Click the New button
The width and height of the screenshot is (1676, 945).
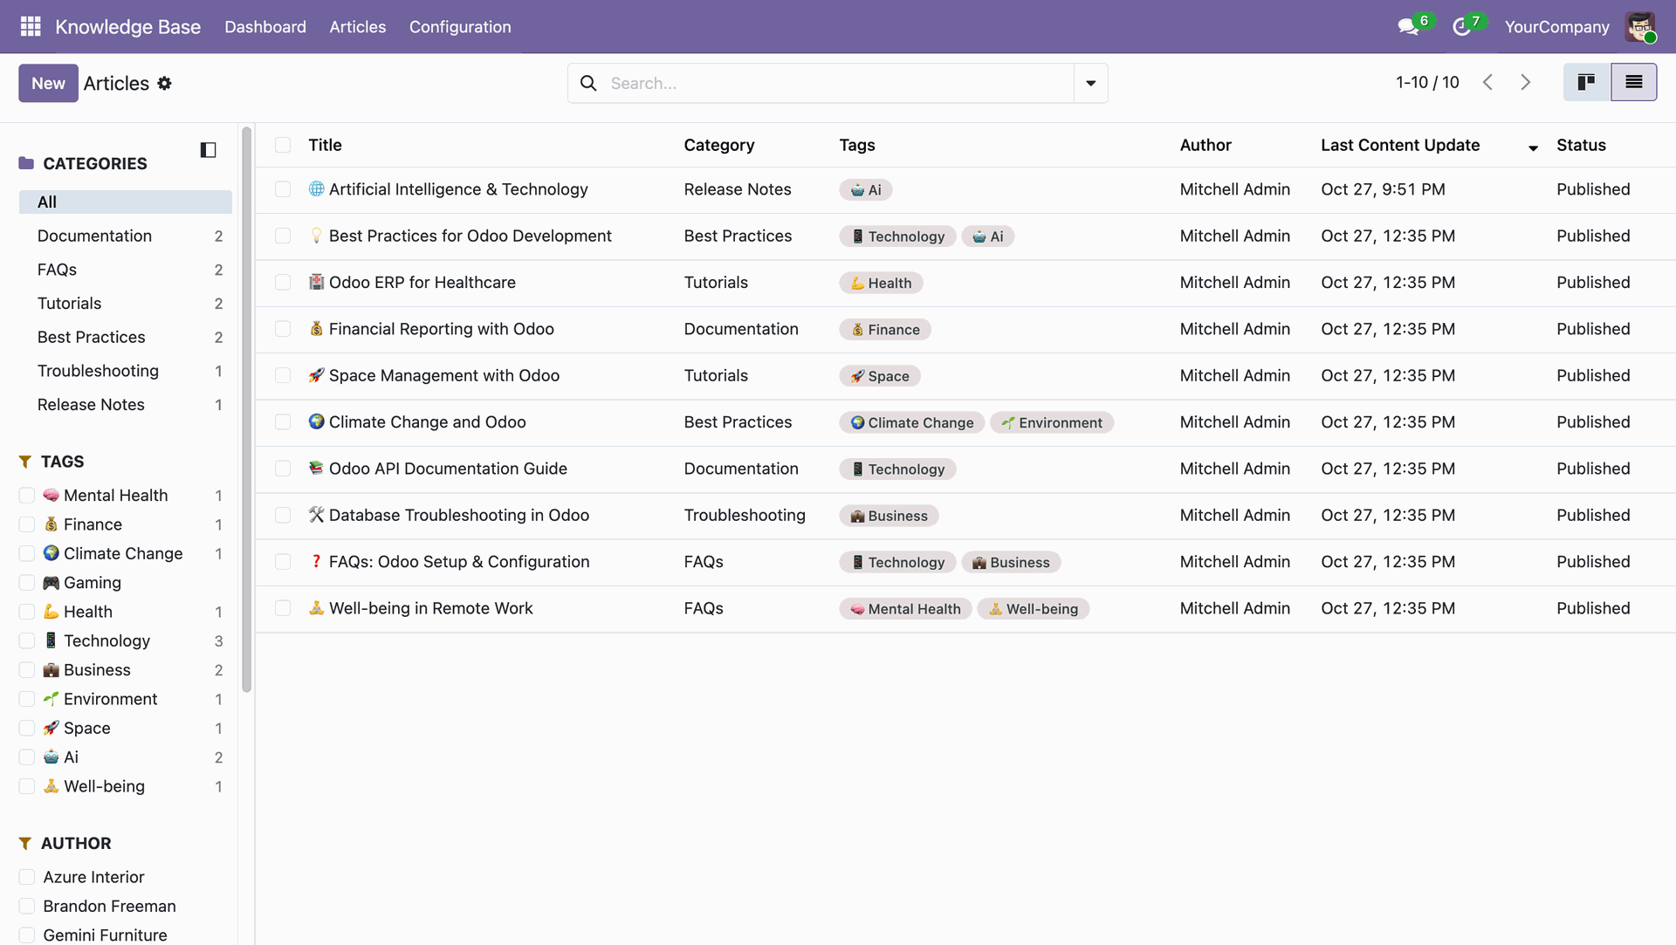pyautogui.click(x=48, y=83)
